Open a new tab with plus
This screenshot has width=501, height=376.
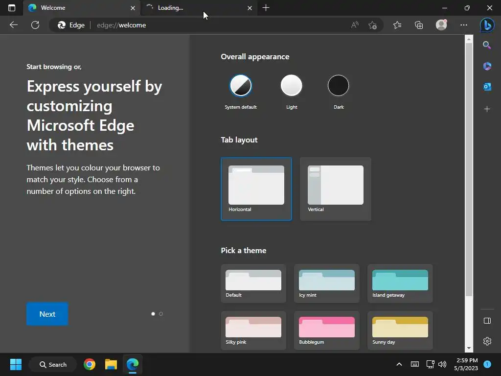pyautogui.click(x=266, y=8)
